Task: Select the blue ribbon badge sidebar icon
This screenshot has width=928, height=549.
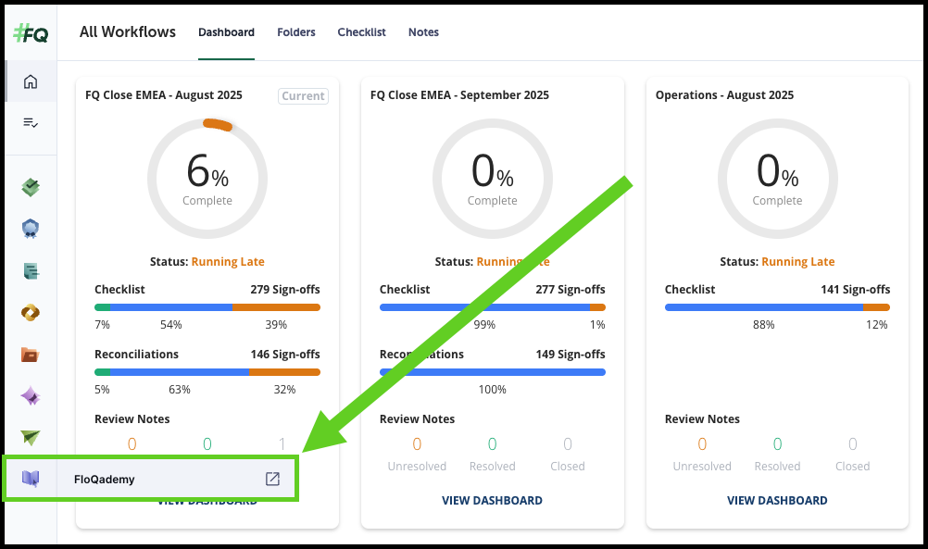Action: (31, 230)
